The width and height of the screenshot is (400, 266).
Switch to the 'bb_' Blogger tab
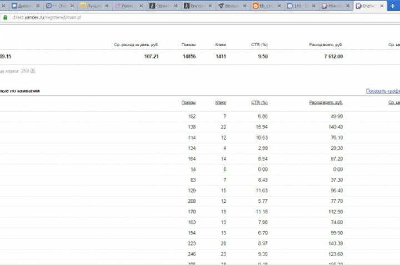click(266, 6)
